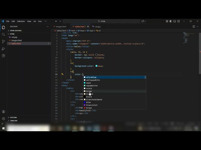Click the lightbulb code action icon on line 16
This screenshot has width=201, height=150.
pos(62,74)
